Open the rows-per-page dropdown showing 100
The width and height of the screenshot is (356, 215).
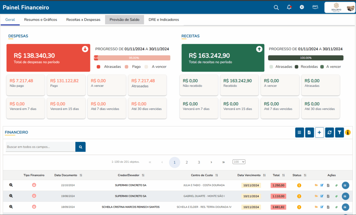(239, 162)
